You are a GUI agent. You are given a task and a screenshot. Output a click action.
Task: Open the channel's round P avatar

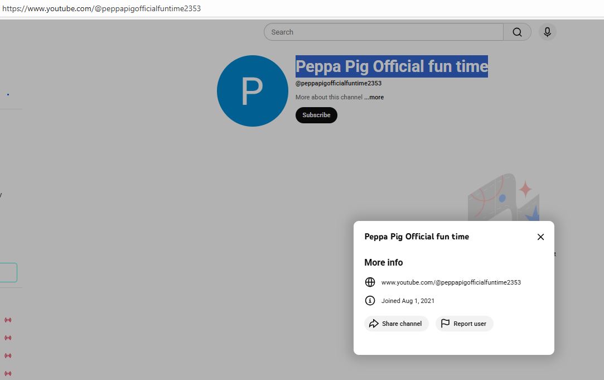(x=252, y=91)
